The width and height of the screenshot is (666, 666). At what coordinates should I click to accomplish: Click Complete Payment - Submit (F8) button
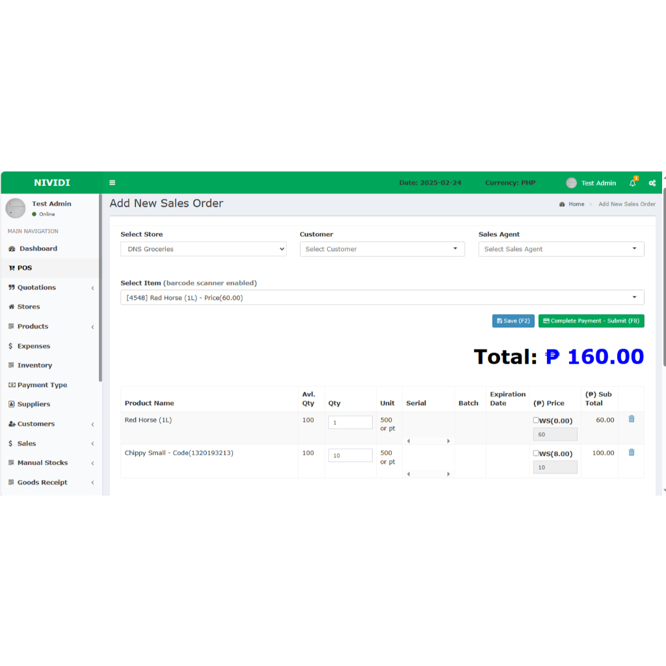(x=591, y=321)
